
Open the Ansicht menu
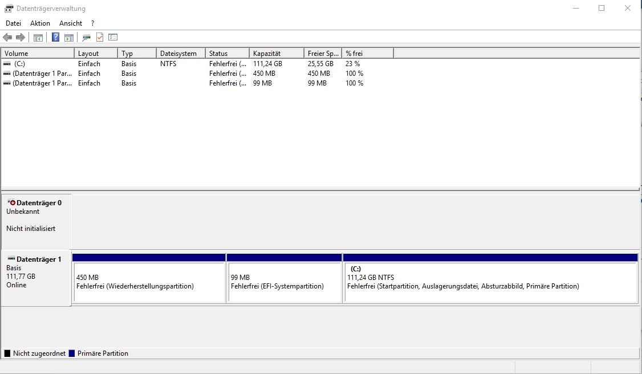coord(71,23)
